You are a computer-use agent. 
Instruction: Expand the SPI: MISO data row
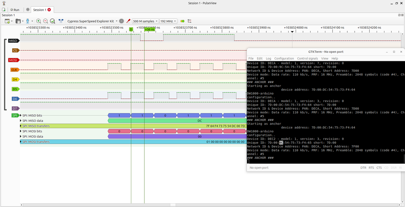(x=21, y=120)
